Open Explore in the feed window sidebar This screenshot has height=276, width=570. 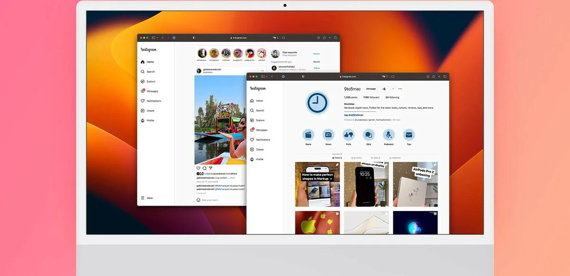tap(148, 81)
